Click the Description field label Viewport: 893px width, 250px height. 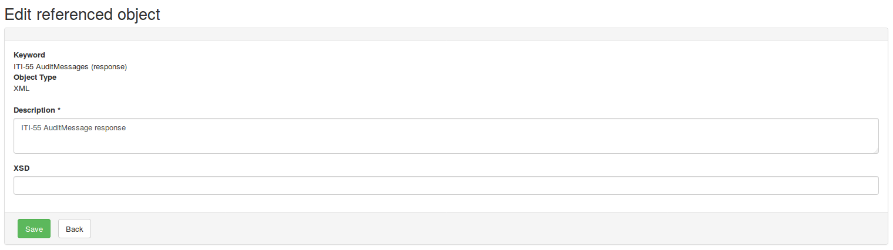pos(35,110)
